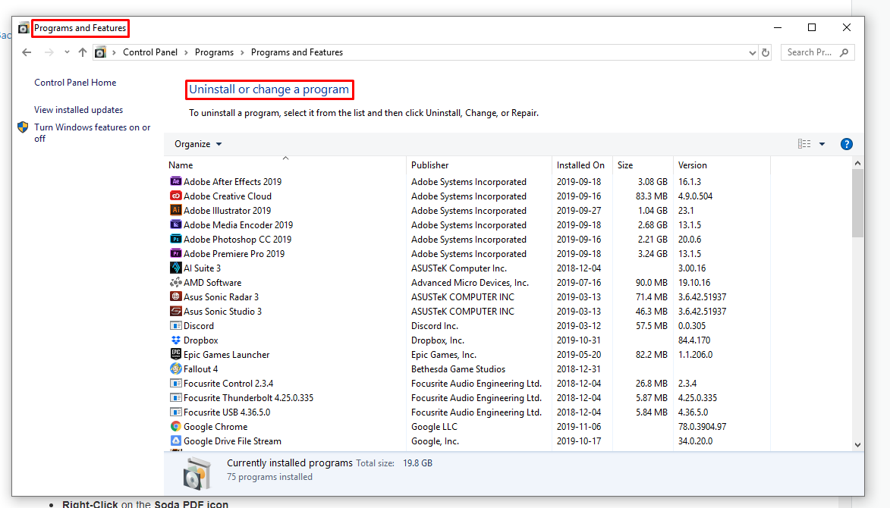Click the Advanced Micro Devices, Inc. cell
Screen dimensions: 890x508
470,282
